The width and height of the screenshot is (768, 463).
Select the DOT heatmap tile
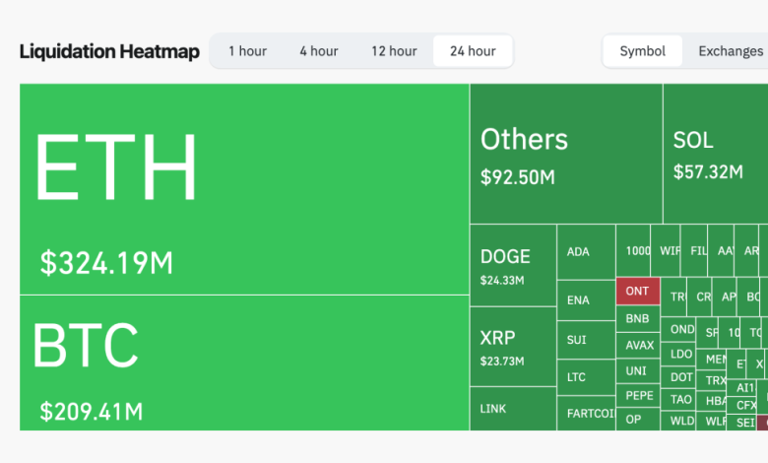coord(677,377)
